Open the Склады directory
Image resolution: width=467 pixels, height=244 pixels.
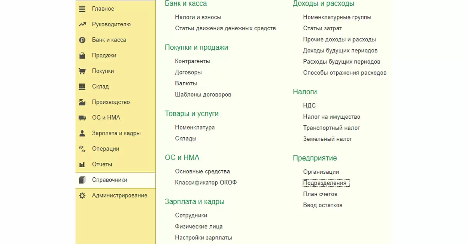(x=186, y=138)
